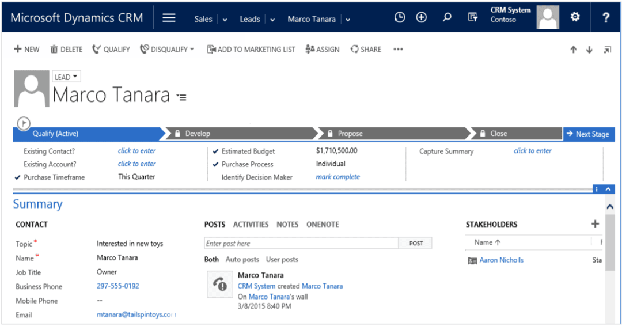Add lead to marketing list
This screenshot has height=326, width=622.
pos(251,49)
